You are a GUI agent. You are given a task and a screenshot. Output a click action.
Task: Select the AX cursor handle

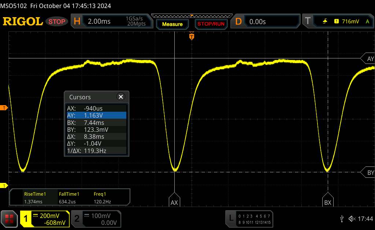pos(174,200)
